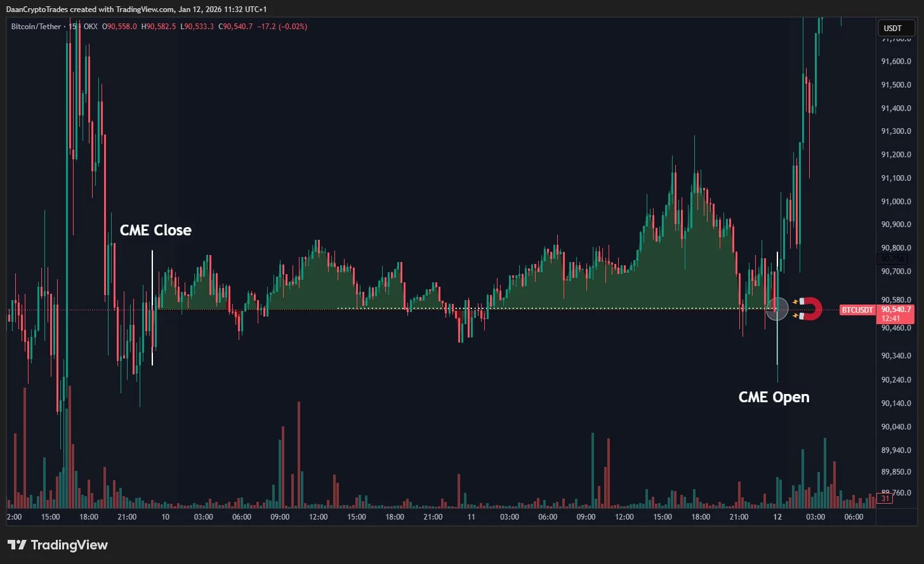
Task: Click the red magnet icon on chart
Action: (808, 309)
